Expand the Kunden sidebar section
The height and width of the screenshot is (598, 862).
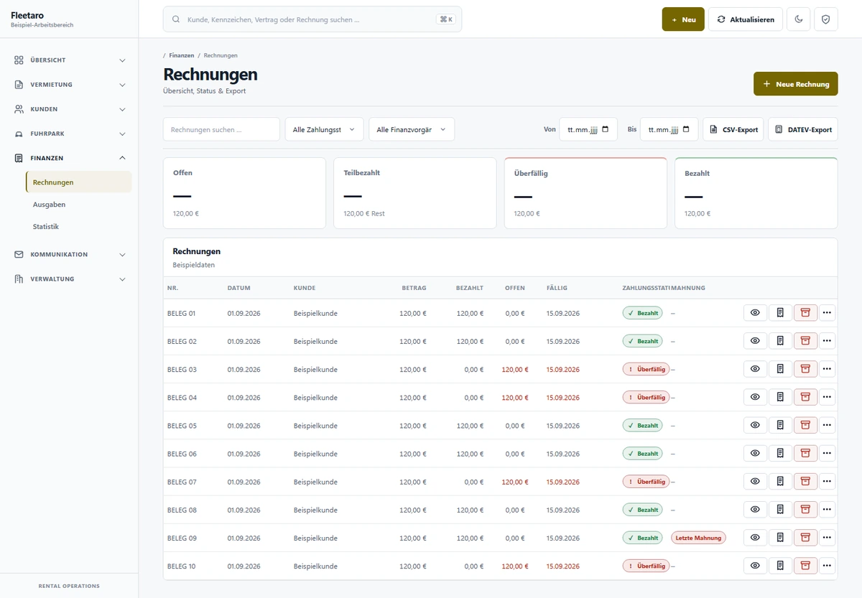[x=69, y=109]
